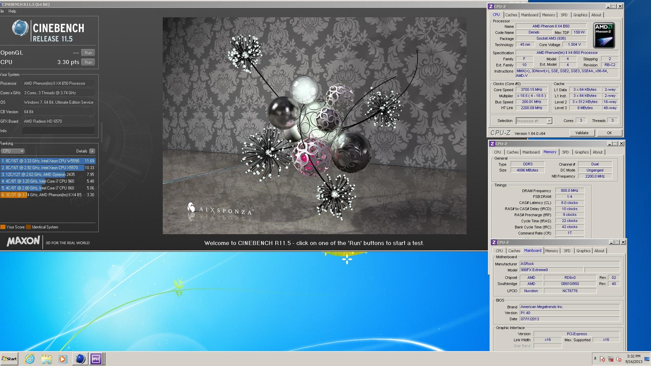Image resolution: width=651 pixels, height=366 pixels.
Task: Open Caches tab in top CPU-Z window
Action: click(511, 15)
